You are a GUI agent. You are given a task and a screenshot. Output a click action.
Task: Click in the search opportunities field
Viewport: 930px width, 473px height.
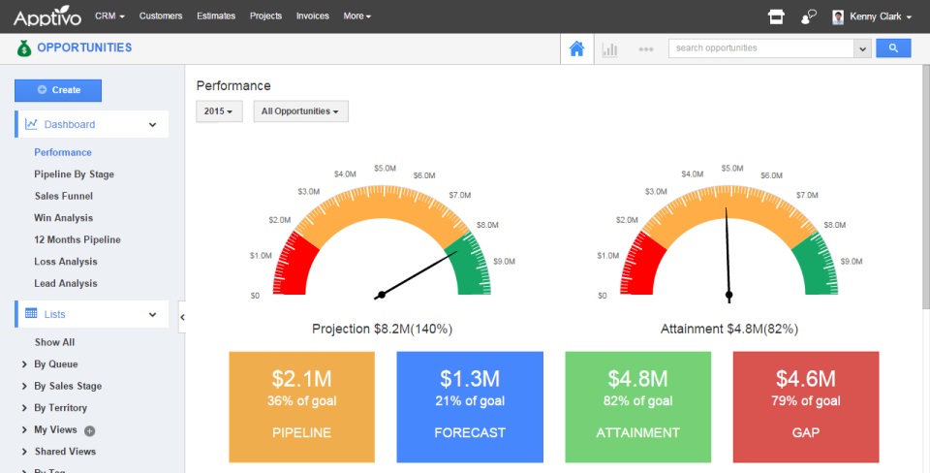pyautogui.click(x=760, y=48)
